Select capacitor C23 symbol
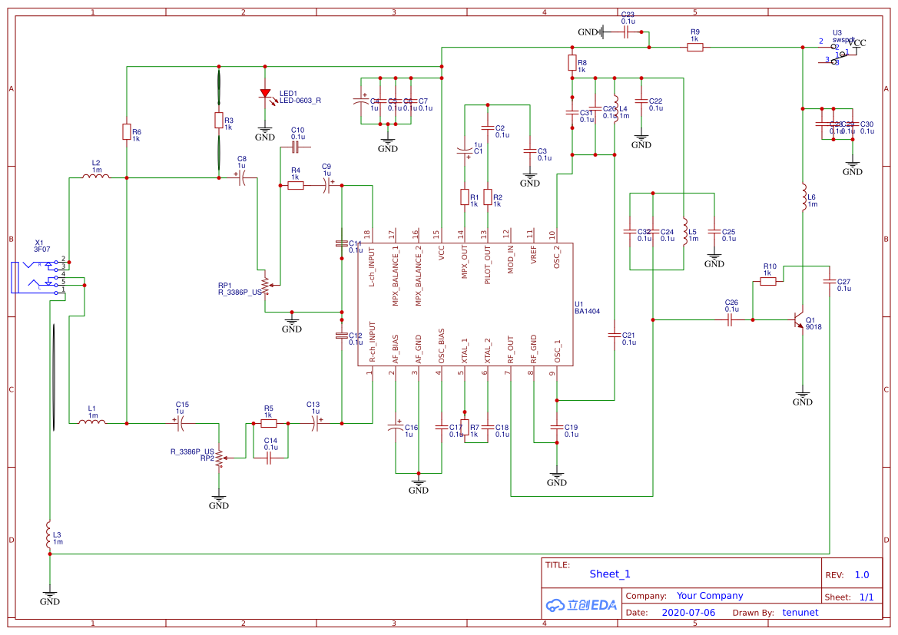Viewport: 898px width, 635px height. coord(626,32)
